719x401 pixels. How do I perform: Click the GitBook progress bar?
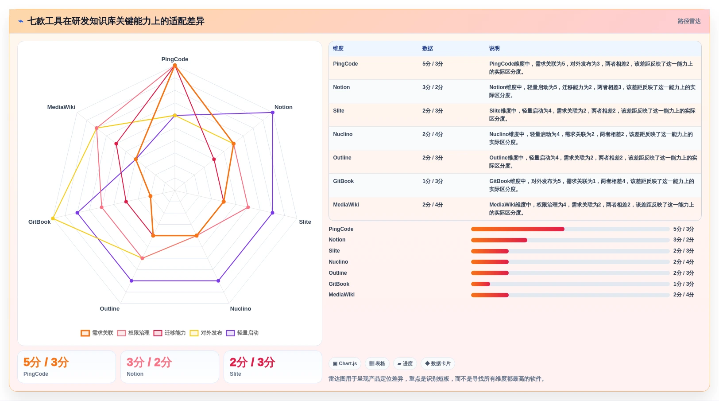pos(570,284)
